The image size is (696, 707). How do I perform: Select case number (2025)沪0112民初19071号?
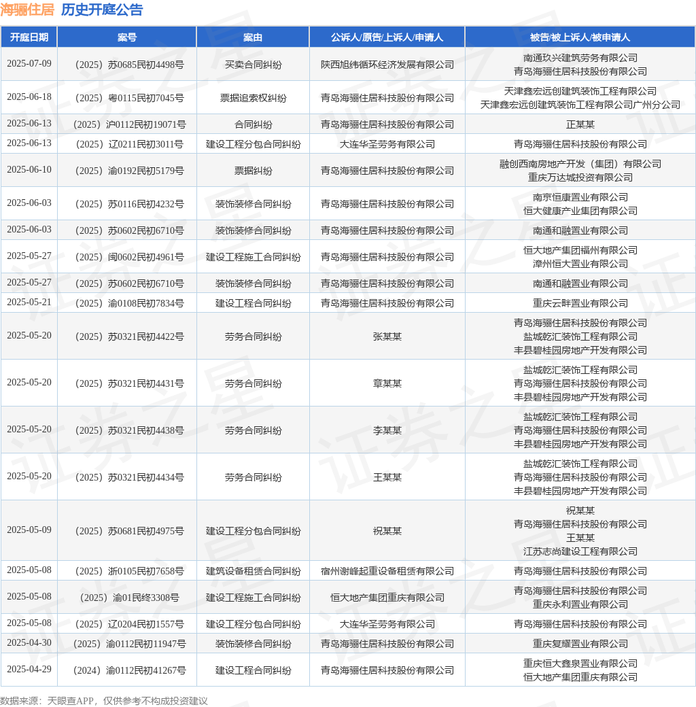(x=129, y=124)
